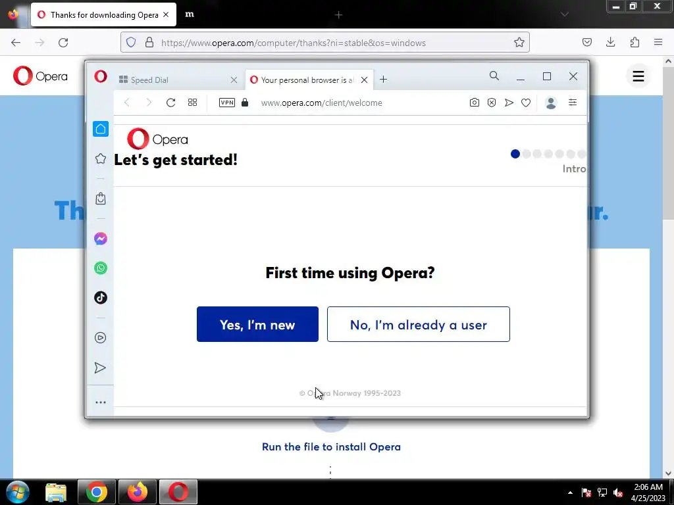Open Firefox extensions puzzle icon
Image resolution: width=674 pixels, height=505 pixels.
(x=635, y=42)
